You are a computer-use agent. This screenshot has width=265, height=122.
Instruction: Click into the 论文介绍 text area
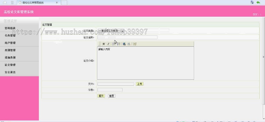click(x=145, y=63)
